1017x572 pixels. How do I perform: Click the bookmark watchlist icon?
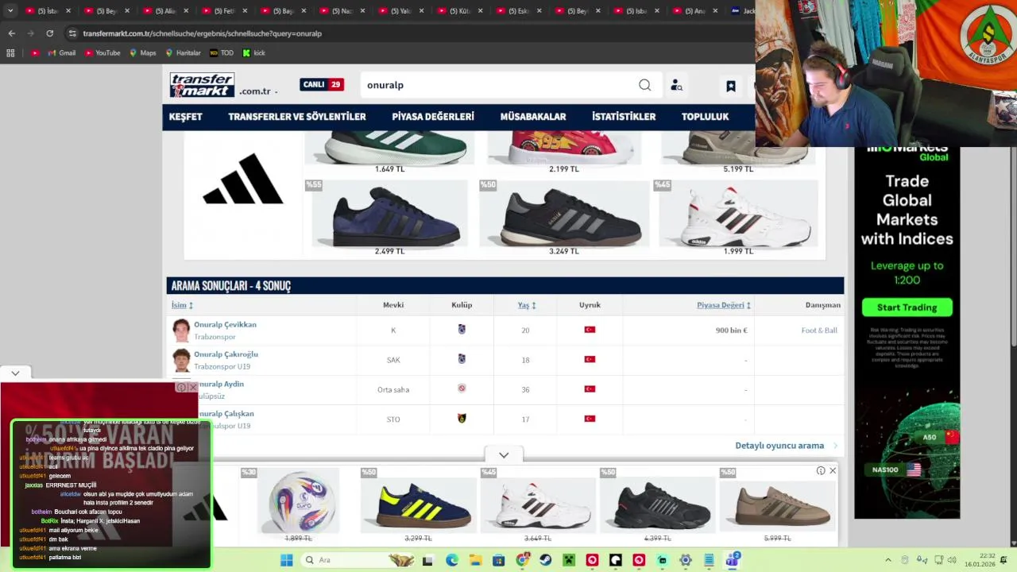click(731, 86)
